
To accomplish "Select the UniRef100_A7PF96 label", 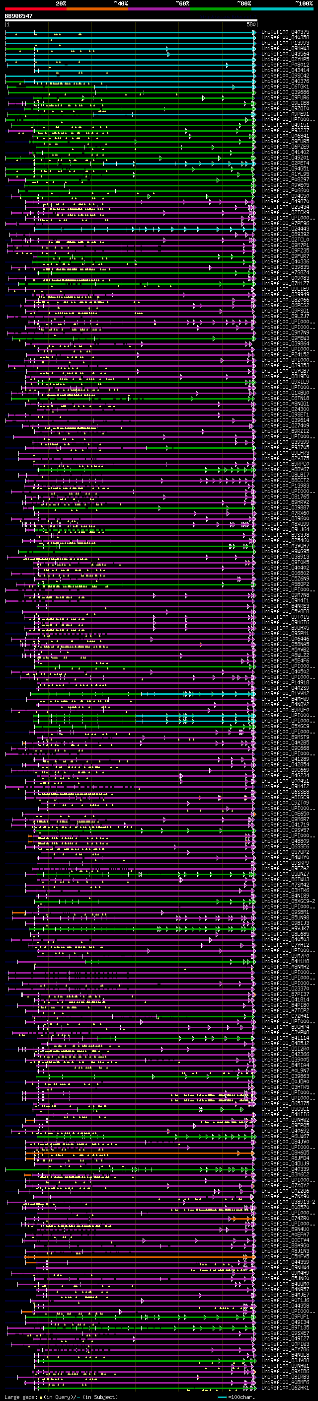I will [285, 223].
